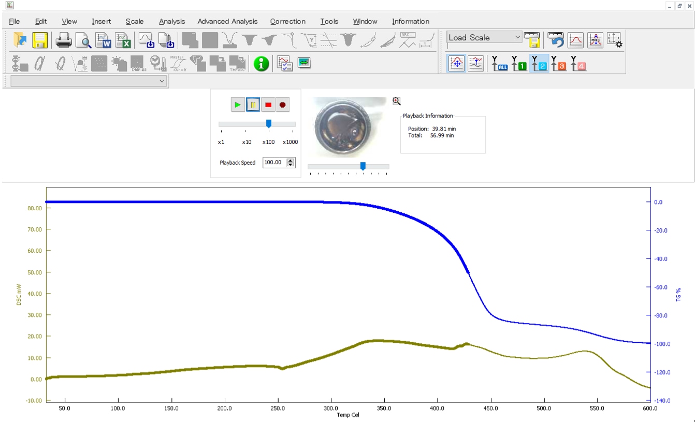Click the playback speed slider handle
Viewport: 695px width, 422px height.
tap(269, 124)
